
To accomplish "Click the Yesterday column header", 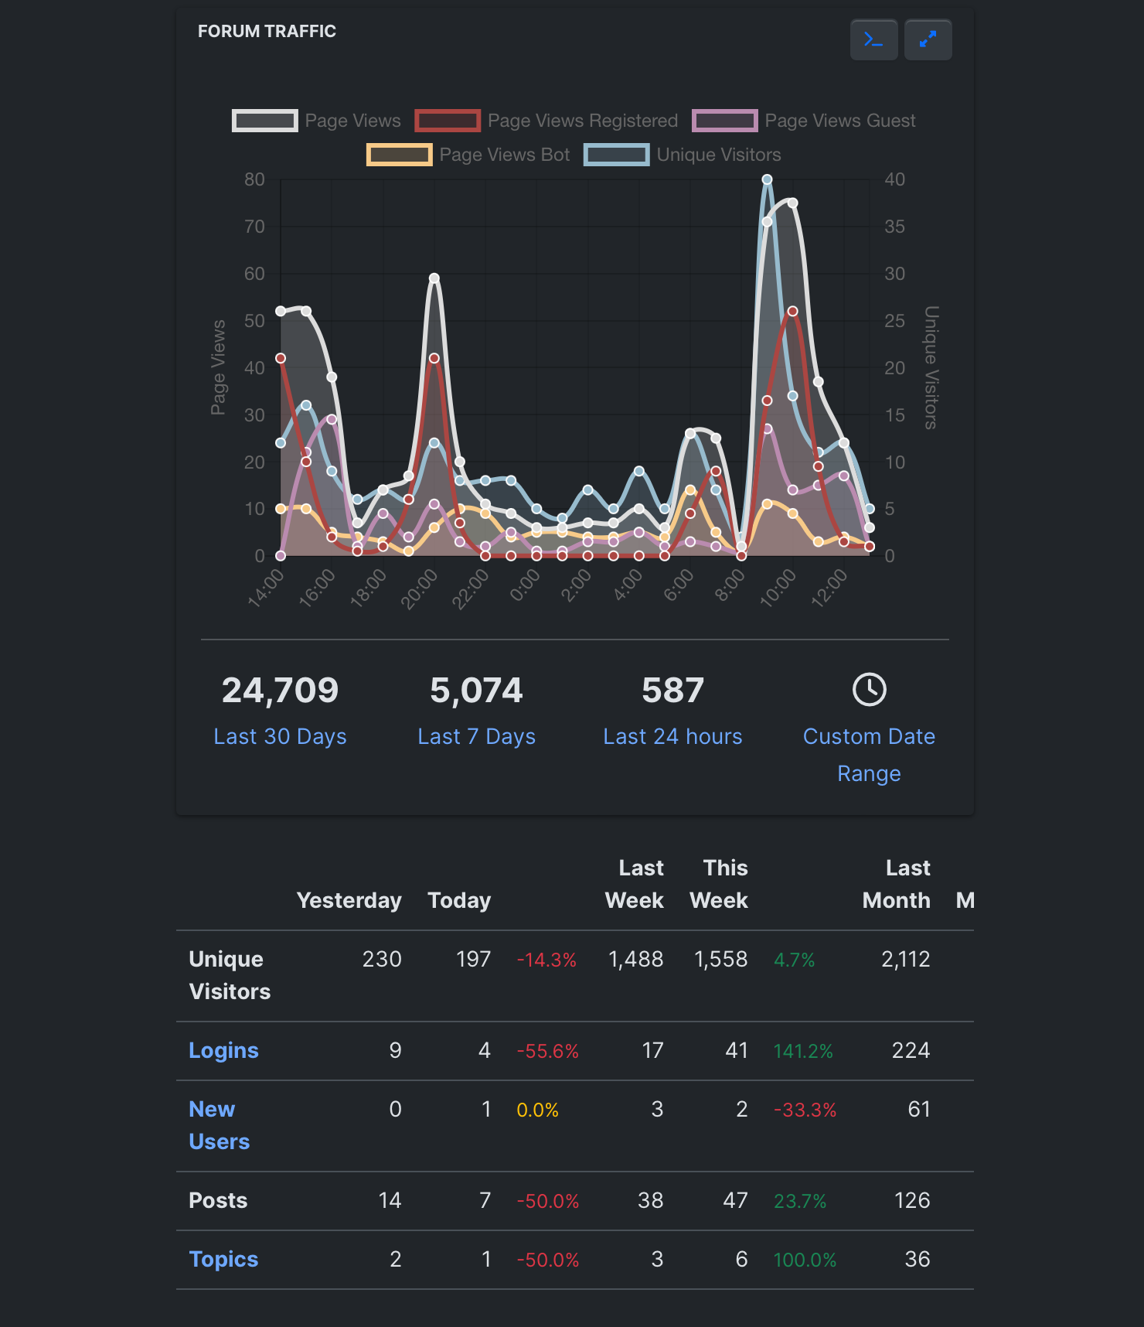I will pyautogui.click(x=349, y=900).
